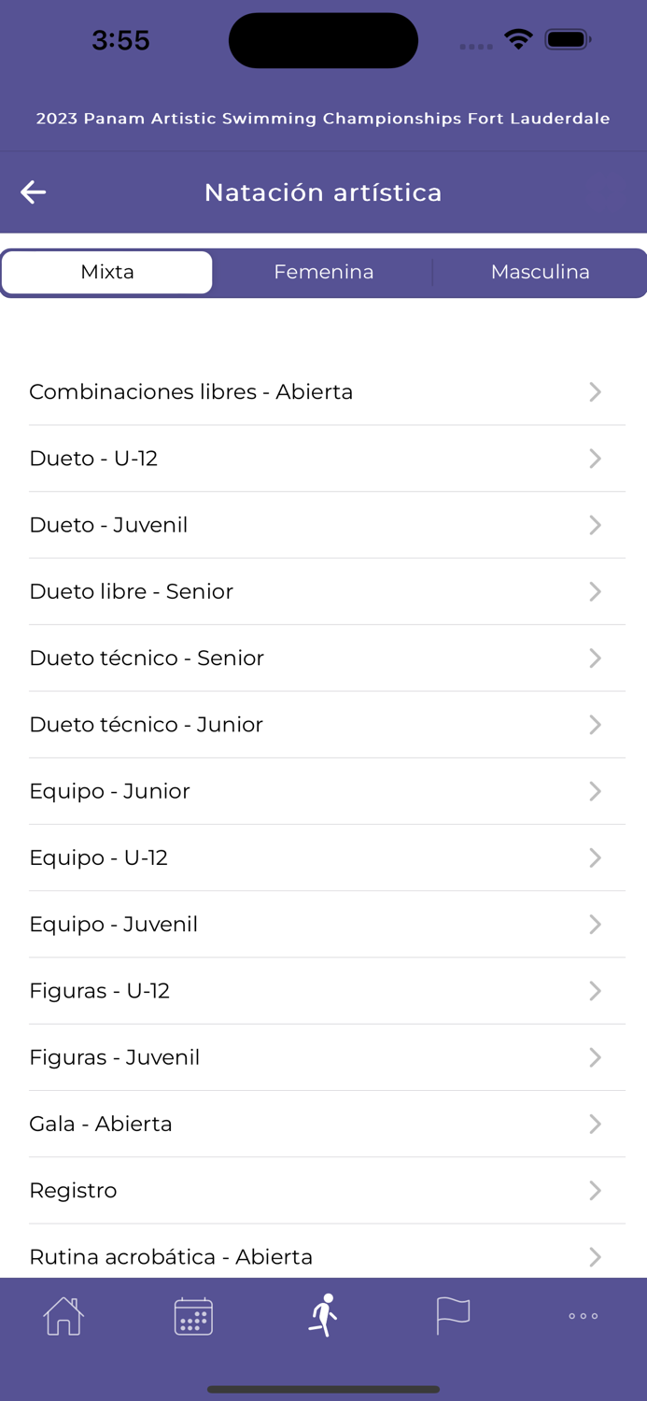The height and width of the screenshot is (1401, 647).
Task: Tap the three-dot more options icon
Action: pyautogui.click(x=582, y=1315)
